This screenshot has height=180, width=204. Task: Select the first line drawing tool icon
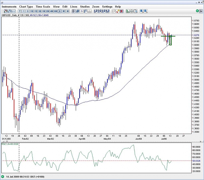click(x=96, y=11)
